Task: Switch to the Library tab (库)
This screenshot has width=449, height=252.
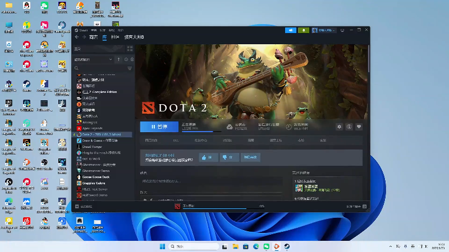Action: click(104, 37)
